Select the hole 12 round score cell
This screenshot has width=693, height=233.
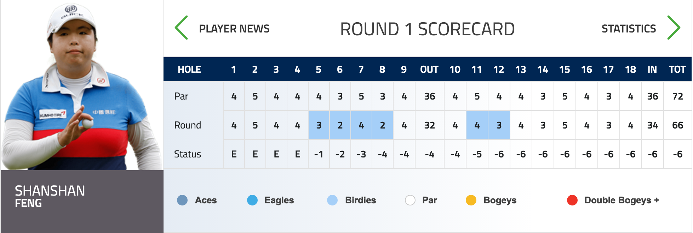pos(499,125)
